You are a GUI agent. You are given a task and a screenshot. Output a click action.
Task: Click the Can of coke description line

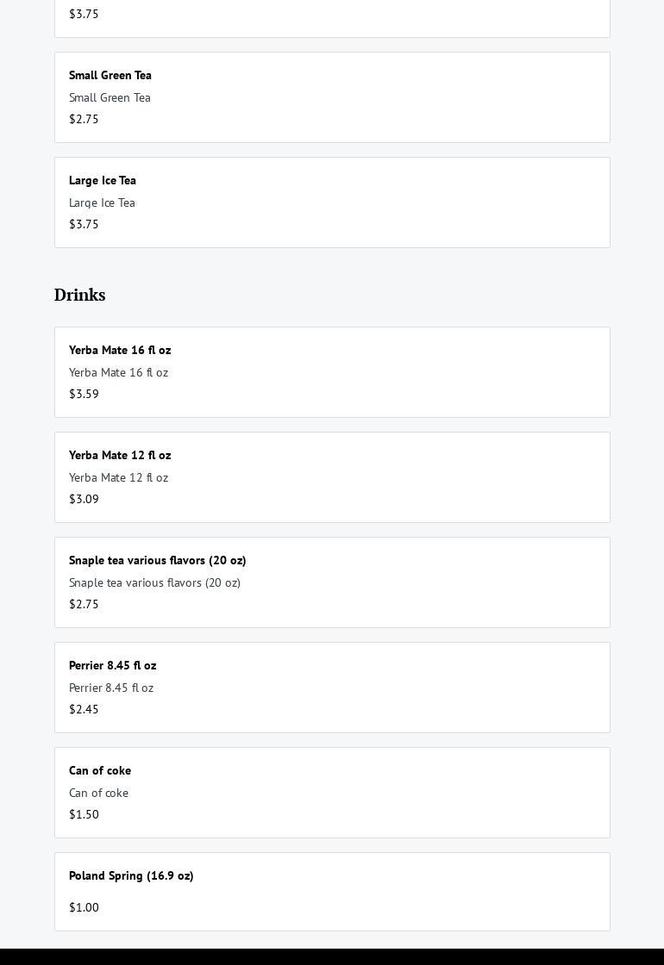coord(98,793)
